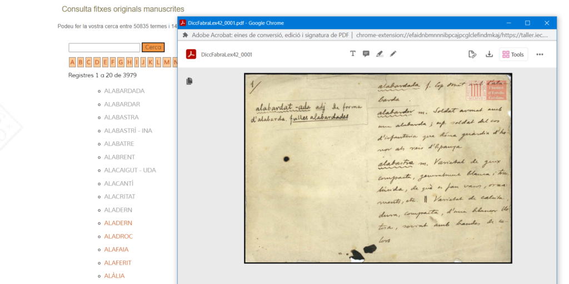The image size is (569, 284).
Task: Focus the term search input field
Action: (x=104, y=48)
